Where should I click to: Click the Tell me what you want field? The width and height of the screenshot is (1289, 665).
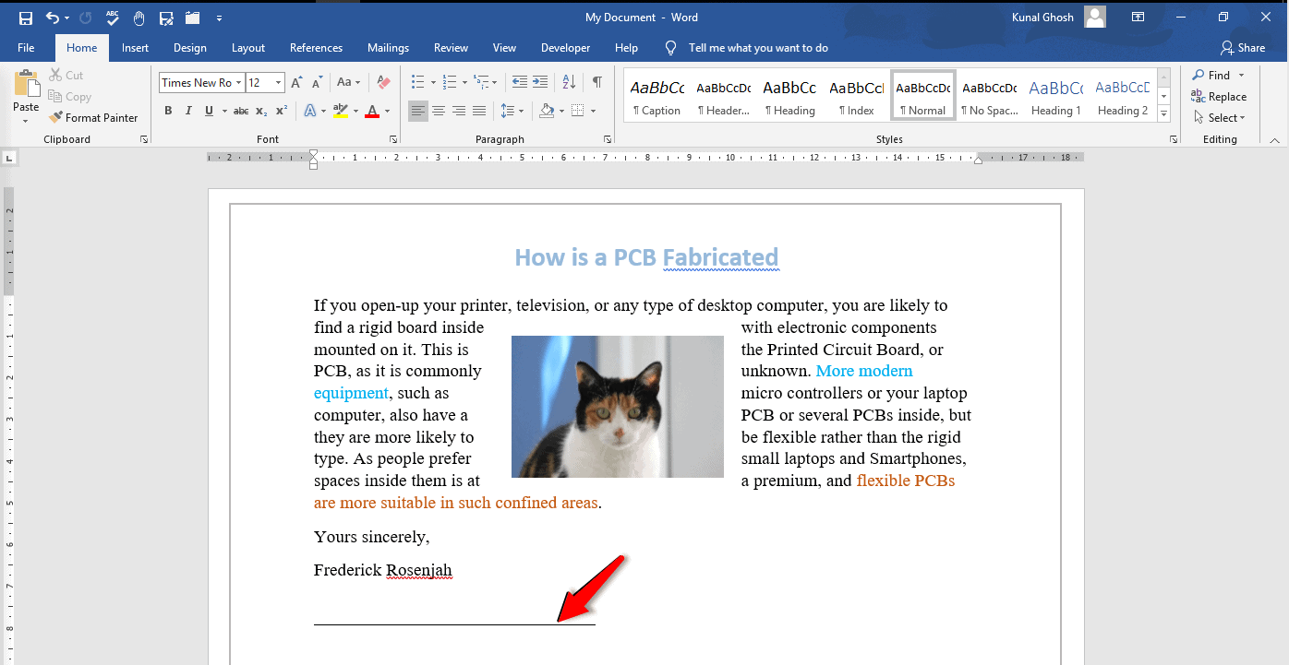757,48
